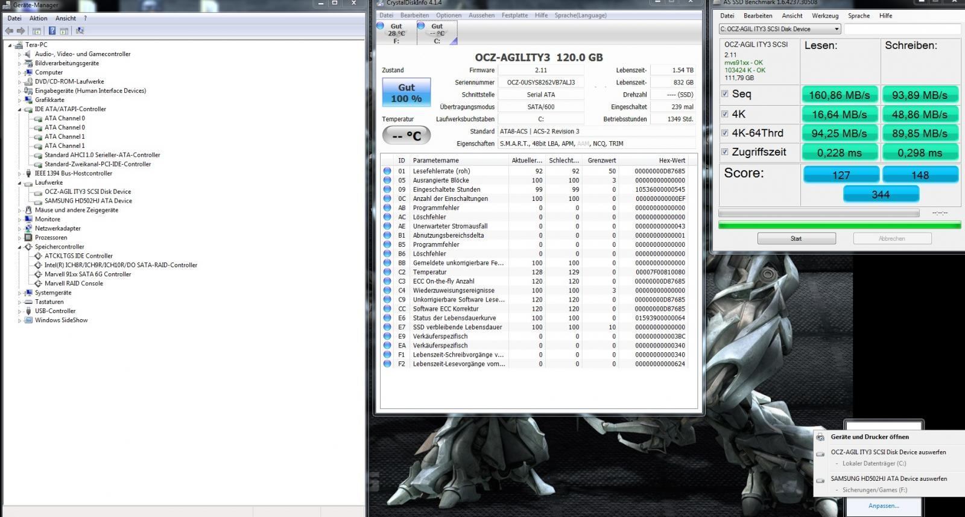Click the Gut 100 % health status box
965x517 pixels.
[407, 92]
